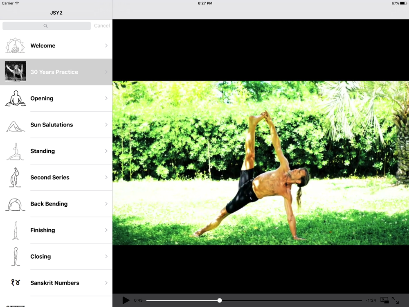
Task: Click the video scrubber knob
Action: (220, 300)
